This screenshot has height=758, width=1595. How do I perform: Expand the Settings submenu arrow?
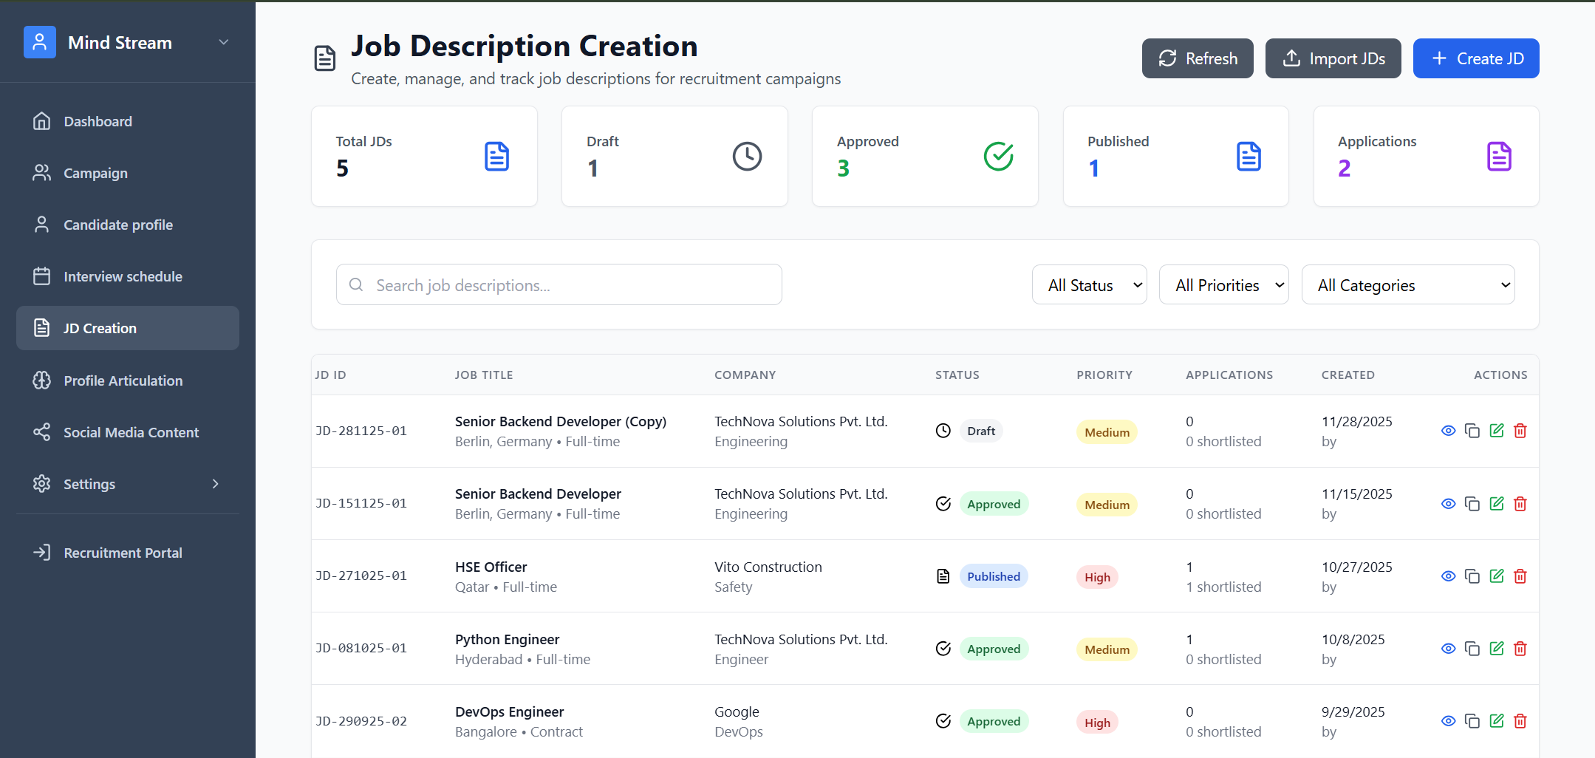point(216,484)
